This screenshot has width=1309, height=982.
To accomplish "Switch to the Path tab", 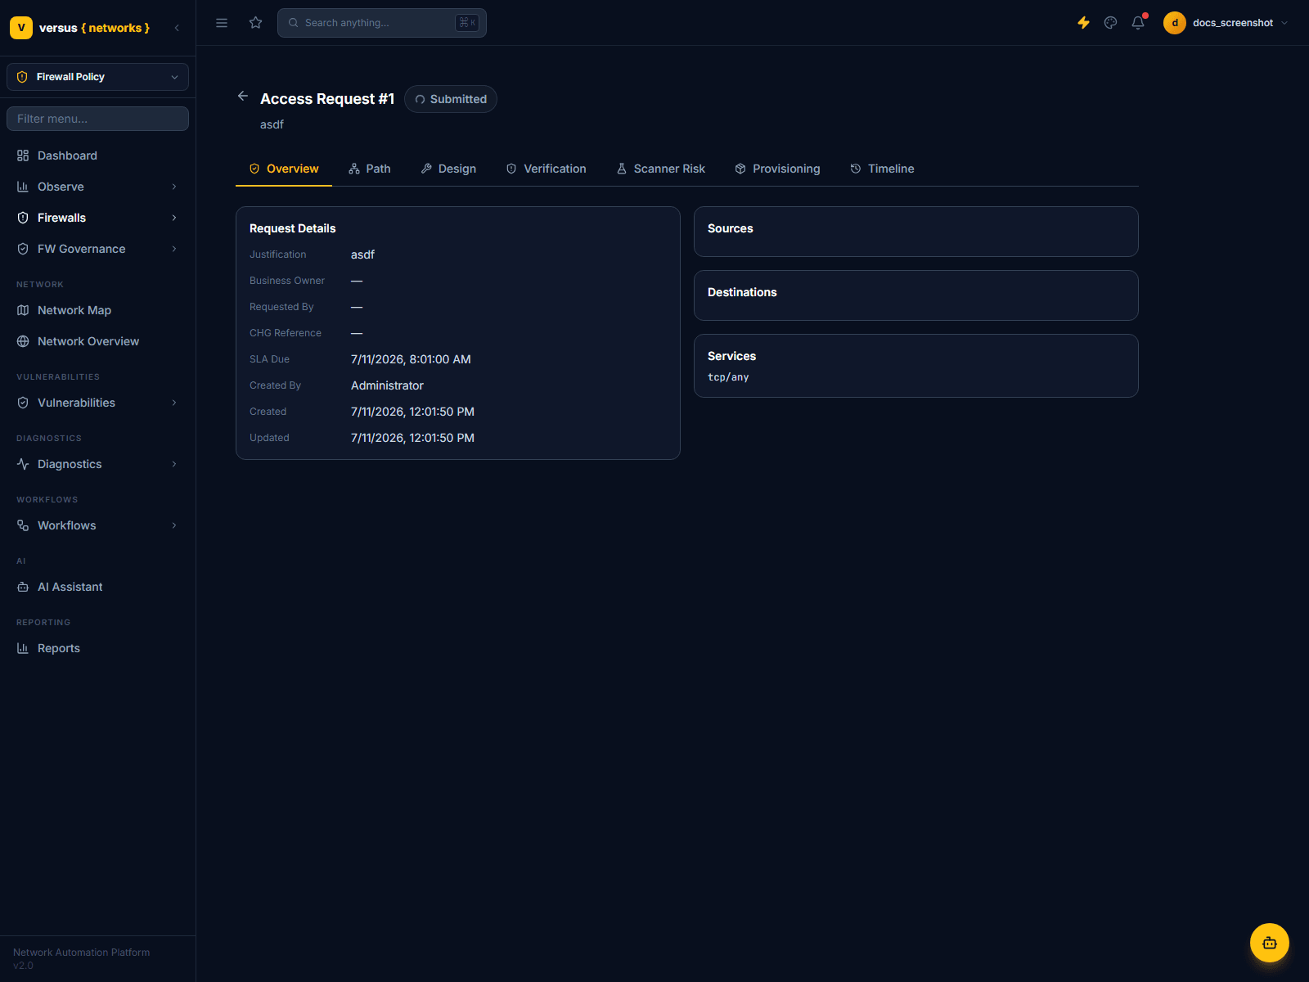I will [x=370, y=169].
